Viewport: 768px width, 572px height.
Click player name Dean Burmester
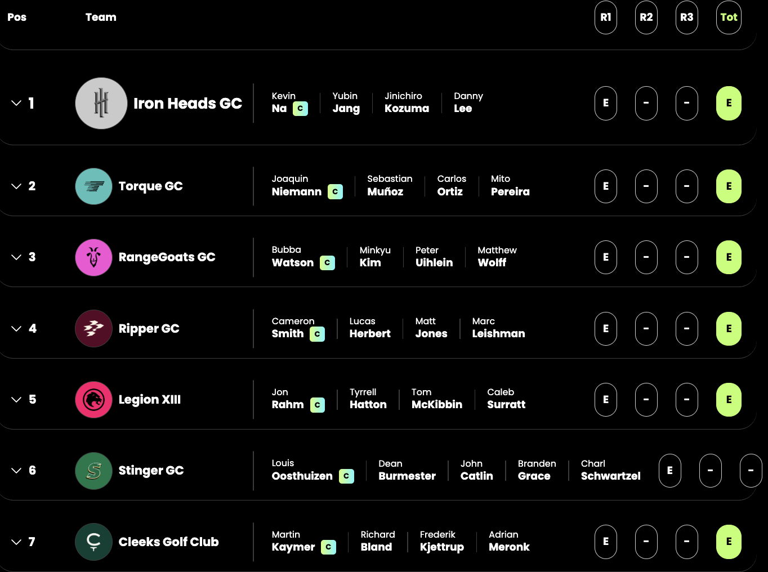(407, 470)
